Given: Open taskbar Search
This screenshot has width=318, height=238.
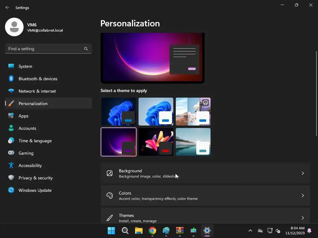Looking at the screenshot, I should point(125,231).
